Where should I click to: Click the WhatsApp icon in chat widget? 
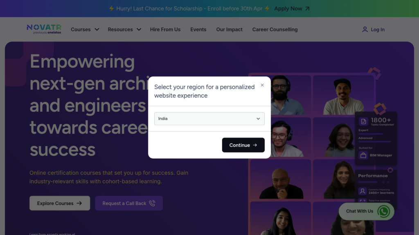pyautogui.click(x=383, y=211)
